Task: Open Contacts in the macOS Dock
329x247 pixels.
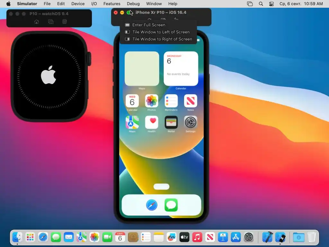Action: coord(133,237)
